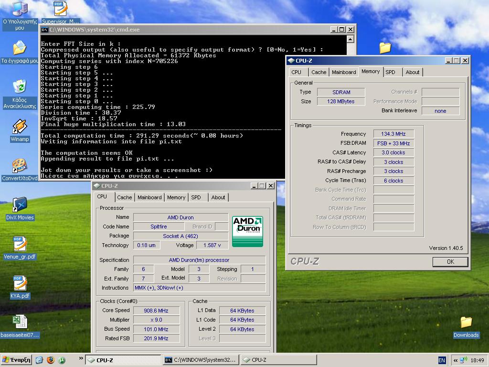Screen dimensions: 489x367
Task: Open the KYA.pdf file icon
Action: pyautogui.click(x=20, y=283)
